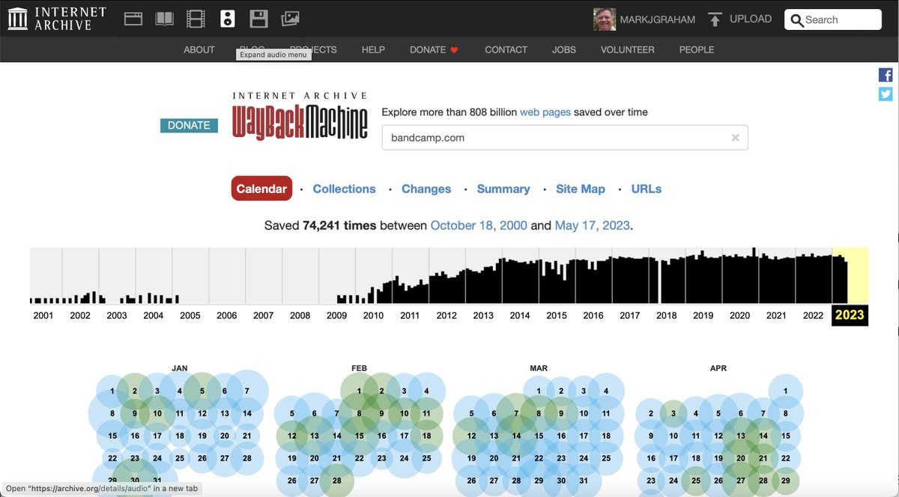Expand the video film-strip icon menu
This screenshot has width=899, height=497.
click(196, 19)
